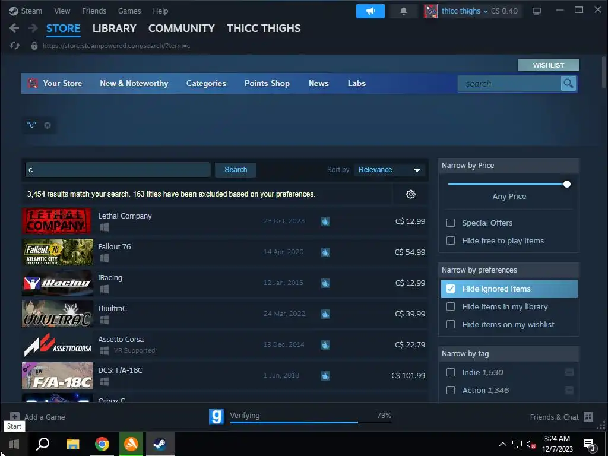608x456 pixels.
Task: Click the review thumbs-up icon for iRacing
Action: click(x=325, y=283)
